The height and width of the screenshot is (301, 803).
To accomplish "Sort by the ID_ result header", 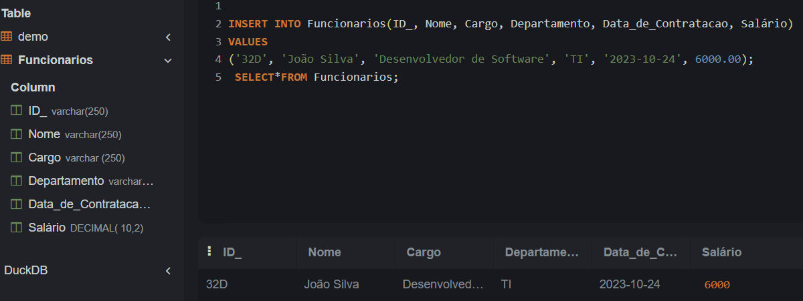I will (232, 252).
